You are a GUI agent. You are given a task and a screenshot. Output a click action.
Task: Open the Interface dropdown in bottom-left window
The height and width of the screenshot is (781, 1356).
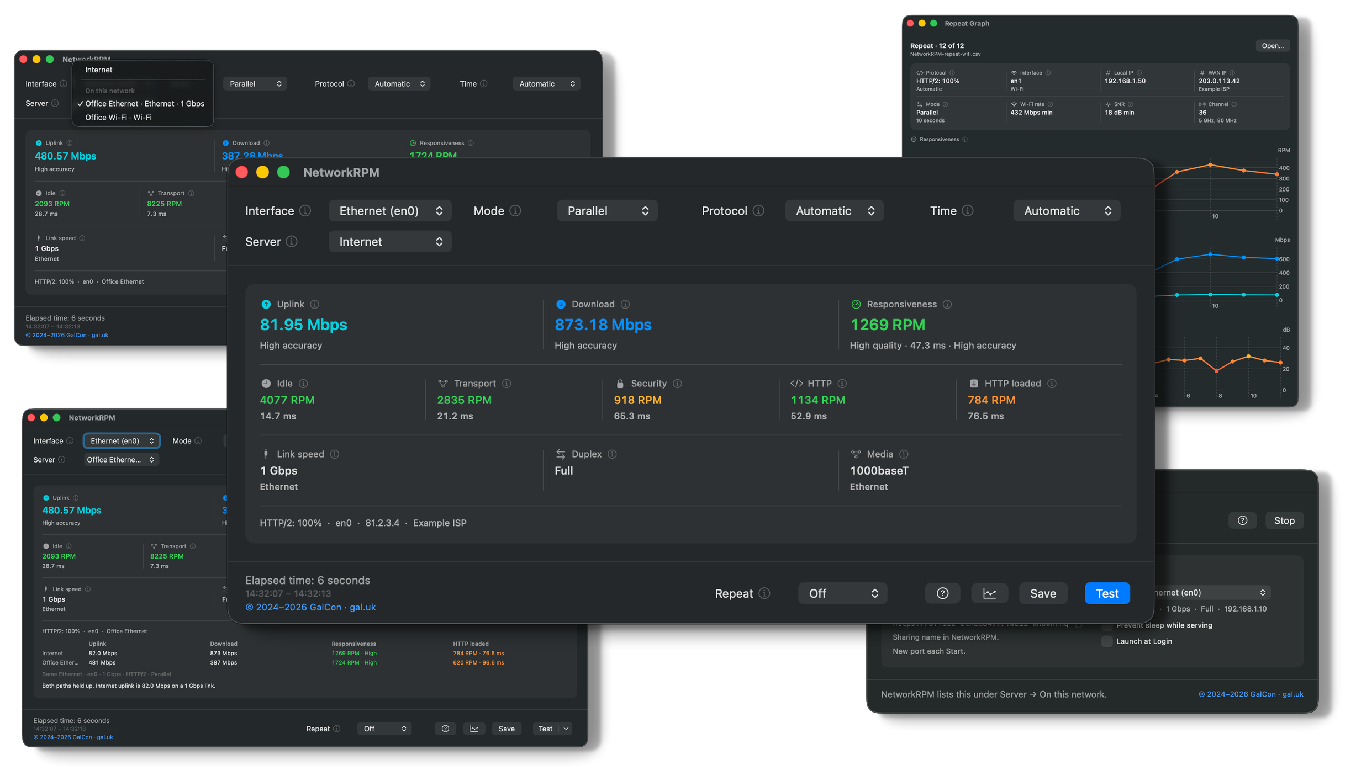(x=122, y=441)
